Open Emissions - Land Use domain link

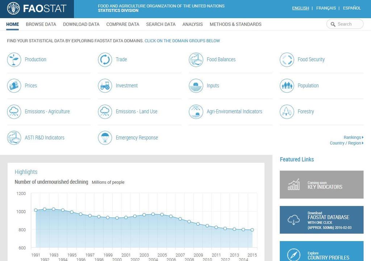136,111
